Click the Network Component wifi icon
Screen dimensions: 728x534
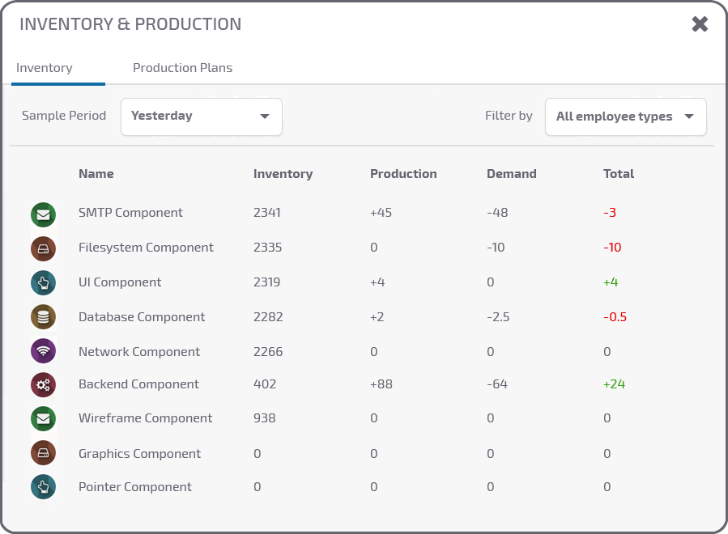click(x=43, y=351)
